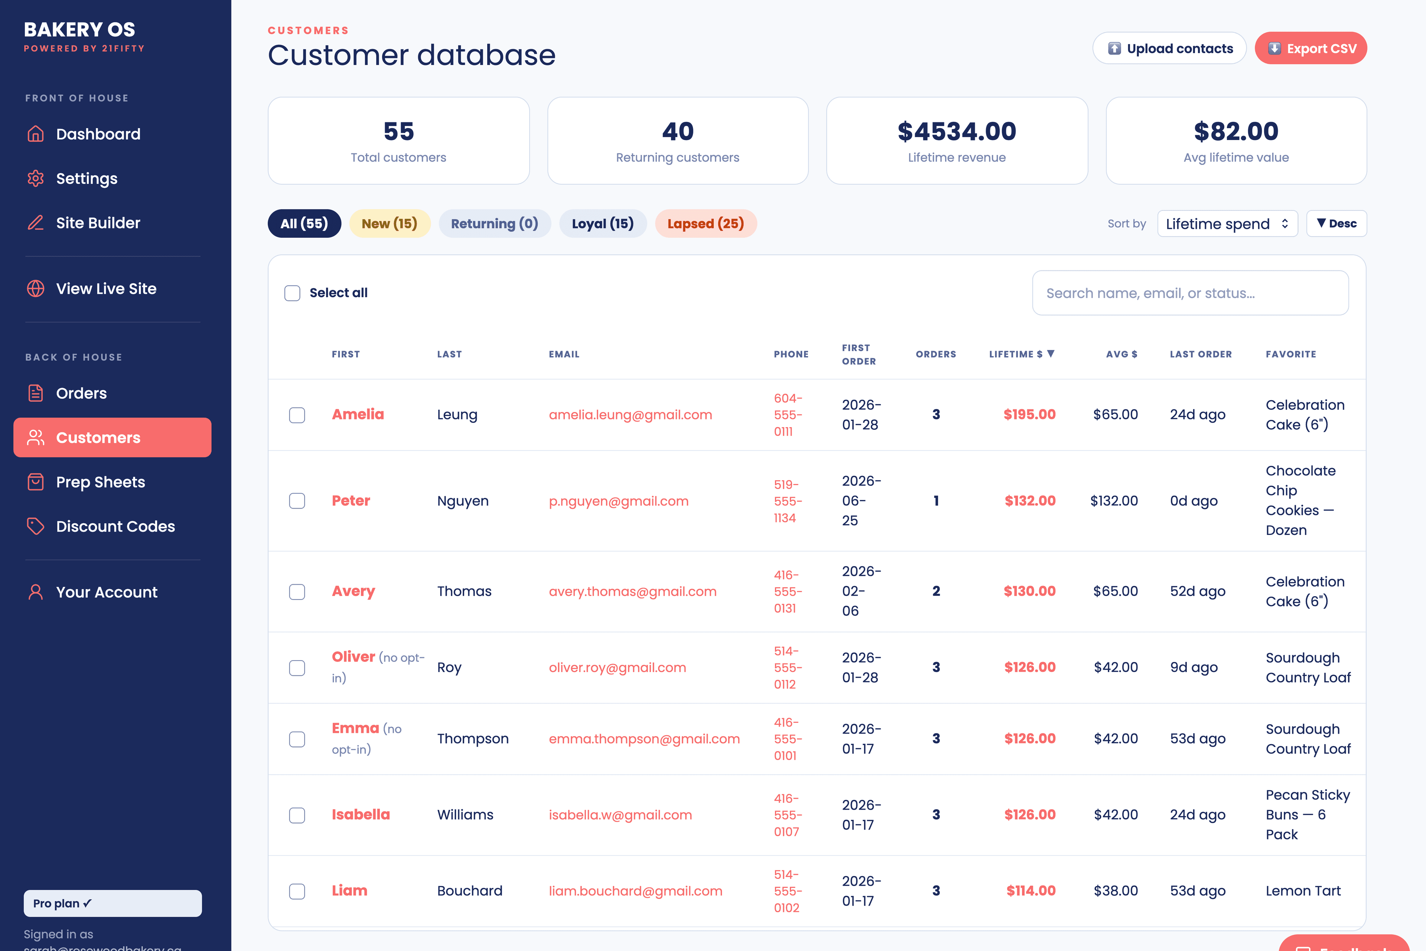Tick the checkbox for Avery Thomas
Image resolution: width=1426 pixels, height=951 pixels.
[297, 592]
